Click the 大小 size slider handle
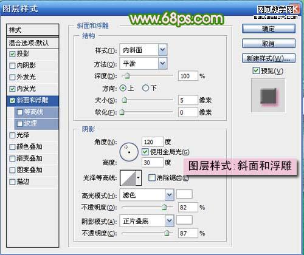This screenshot has width=304, height=255. pos(125,100)
